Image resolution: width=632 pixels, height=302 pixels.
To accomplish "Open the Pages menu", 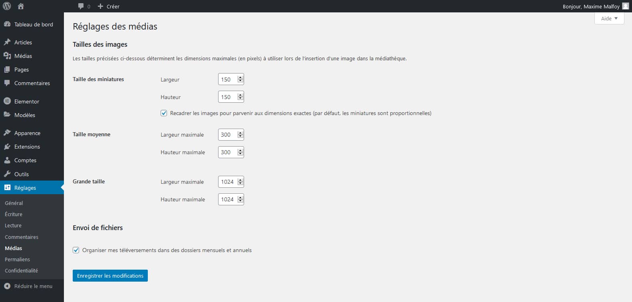I will tap(22, 70).
